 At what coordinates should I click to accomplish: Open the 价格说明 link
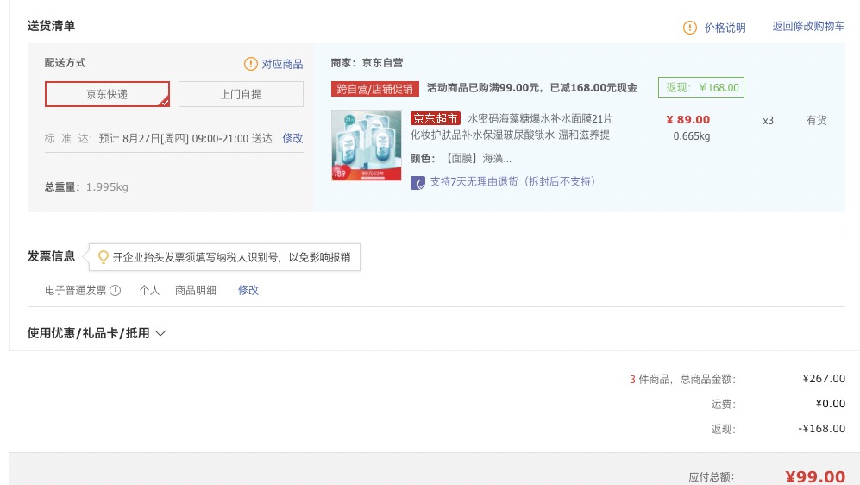[x=725, y=28]
